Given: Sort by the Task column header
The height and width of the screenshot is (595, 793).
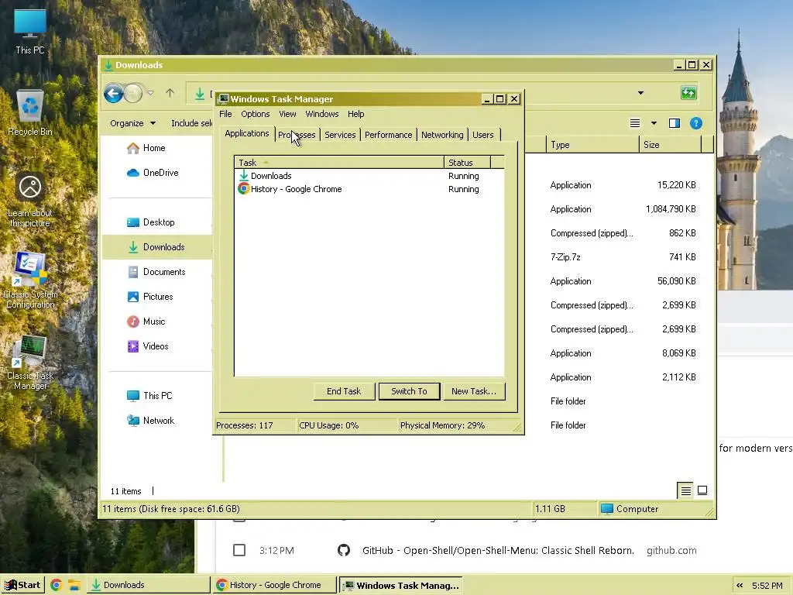Looking at the screenshot, I should click(x=339, y=163).
